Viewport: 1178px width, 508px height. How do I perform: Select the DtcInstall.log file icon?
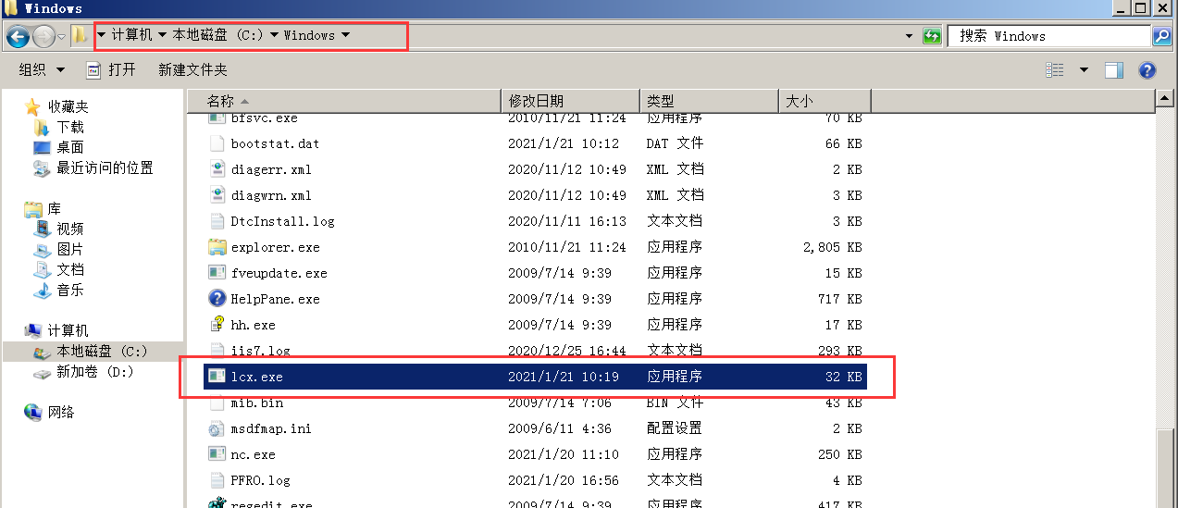(217, 221)
